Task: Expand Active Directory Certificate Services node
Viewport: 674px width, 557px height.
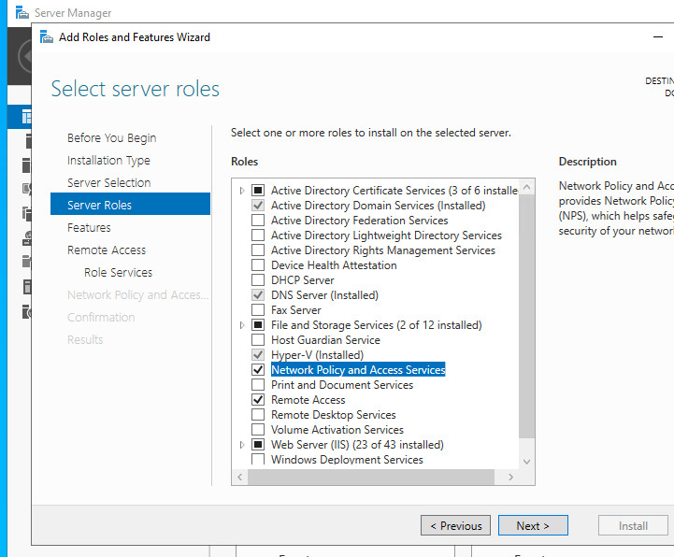Action: click(x=243, y=191)
